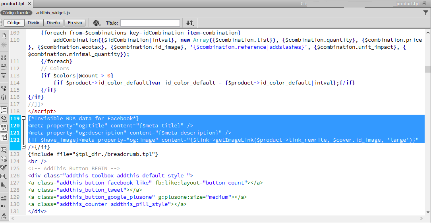Click the "// Colors" comment line
The image size is (431, 223).
(x=55, y=68)
